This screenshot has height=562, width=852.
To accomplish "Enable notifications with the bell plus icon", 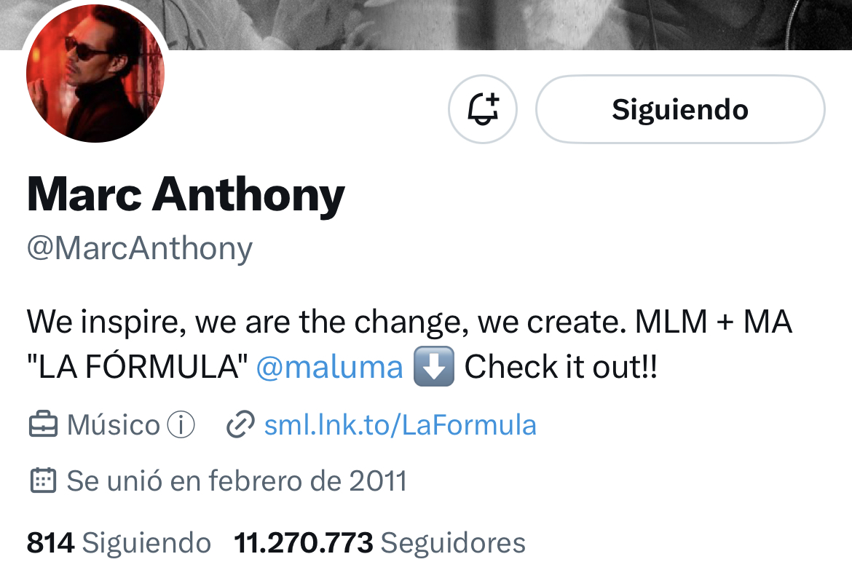I will coord(483,109).
